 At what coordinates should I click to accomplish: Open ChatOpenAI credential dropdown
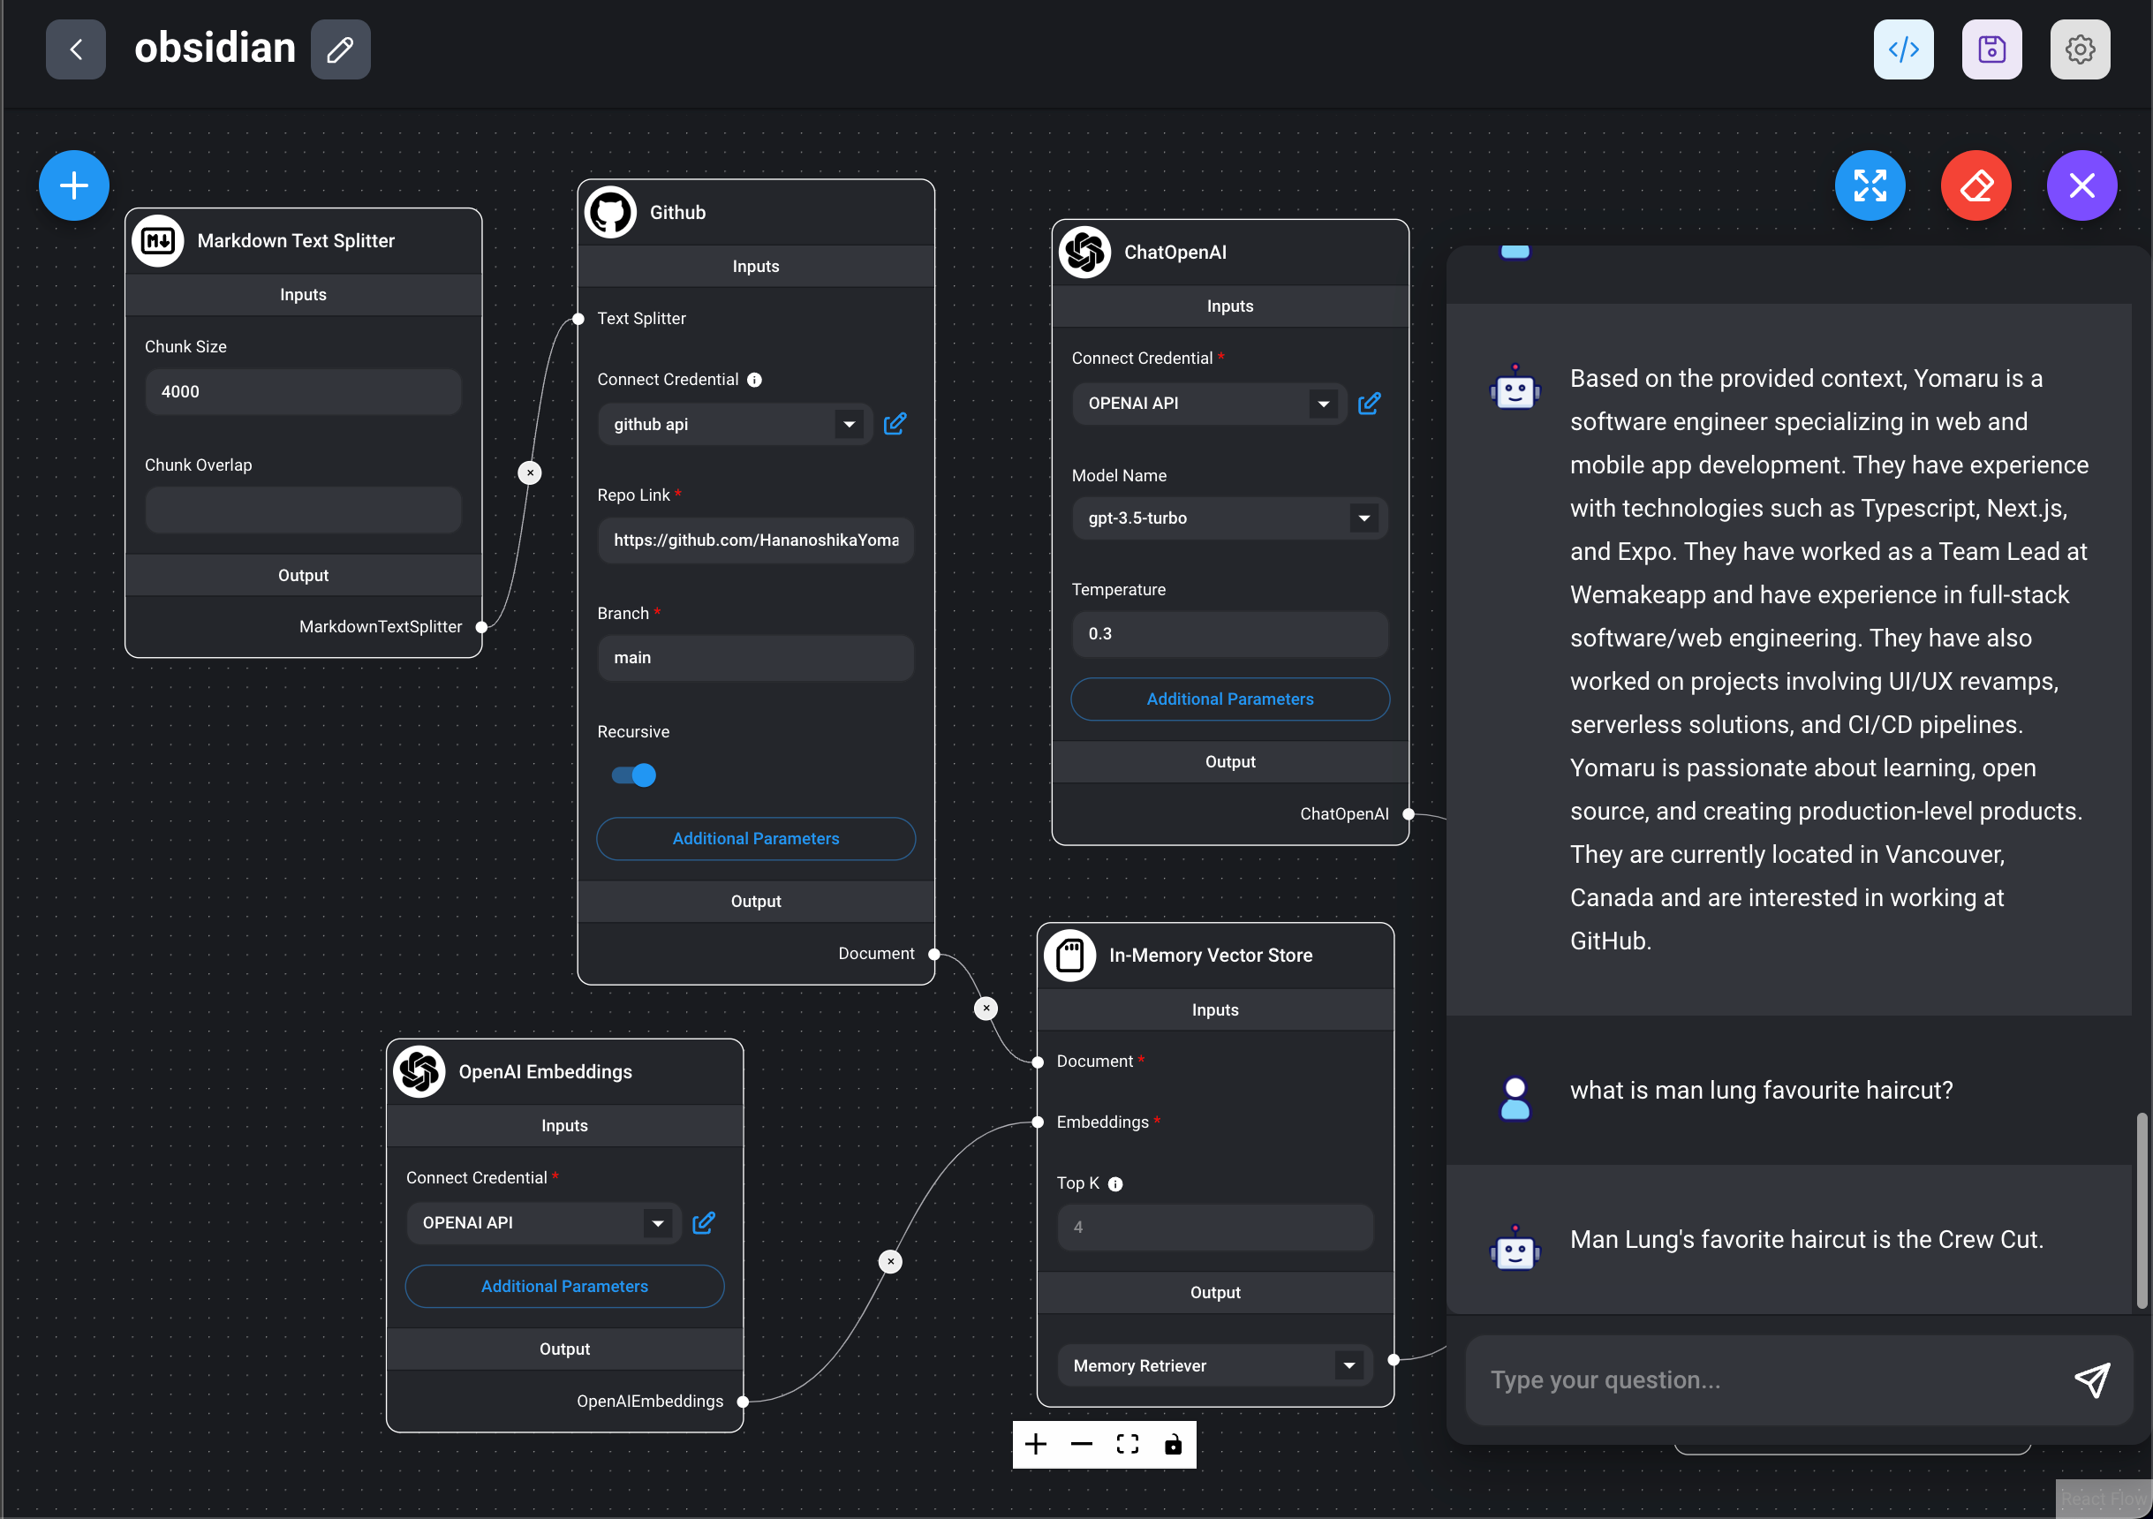pos(1323,404)
